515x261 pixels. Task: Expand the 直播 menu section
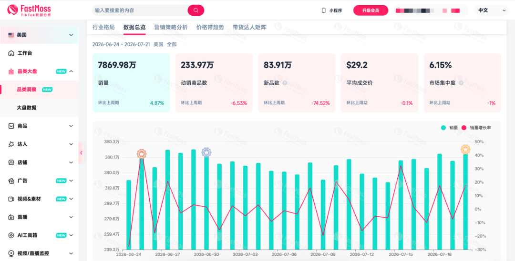tap(71, 217)
